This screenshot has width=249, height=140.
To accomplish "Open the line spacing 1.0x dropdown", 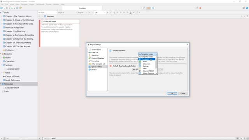I will click(x=100, y=12).
